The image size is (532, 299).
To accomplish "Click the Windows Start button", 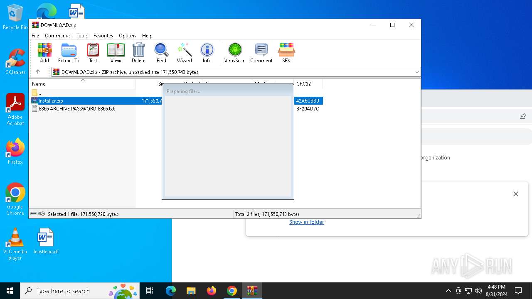I will point(10,291).
